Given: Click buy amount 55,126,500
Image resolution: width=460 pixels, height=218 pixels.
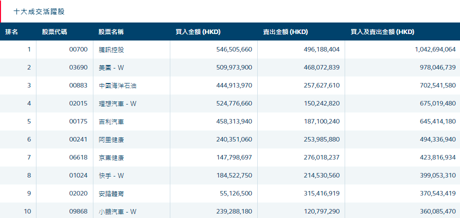Looking at the screenshot, I should point(236,193).
